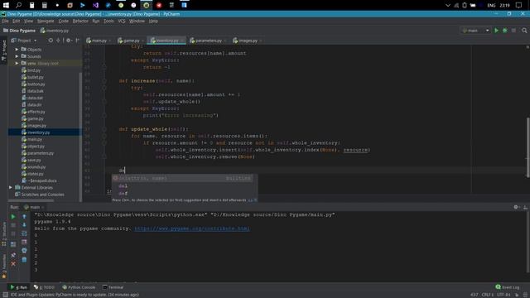Click the scroll to end icon in Run panel
Viewport: 530px width, 298px height.
coord(24,242)
